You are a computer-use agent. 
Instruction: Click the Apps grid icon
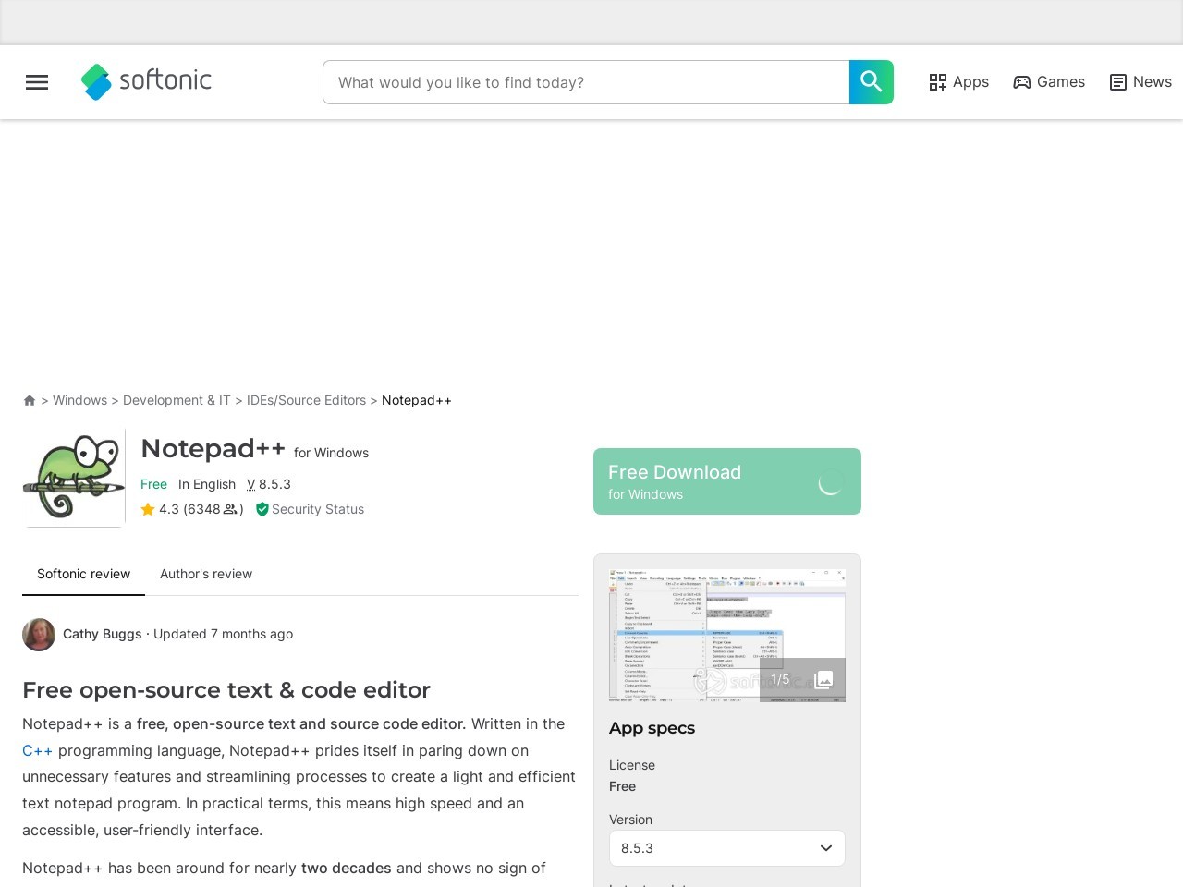(x=938, y=82)
